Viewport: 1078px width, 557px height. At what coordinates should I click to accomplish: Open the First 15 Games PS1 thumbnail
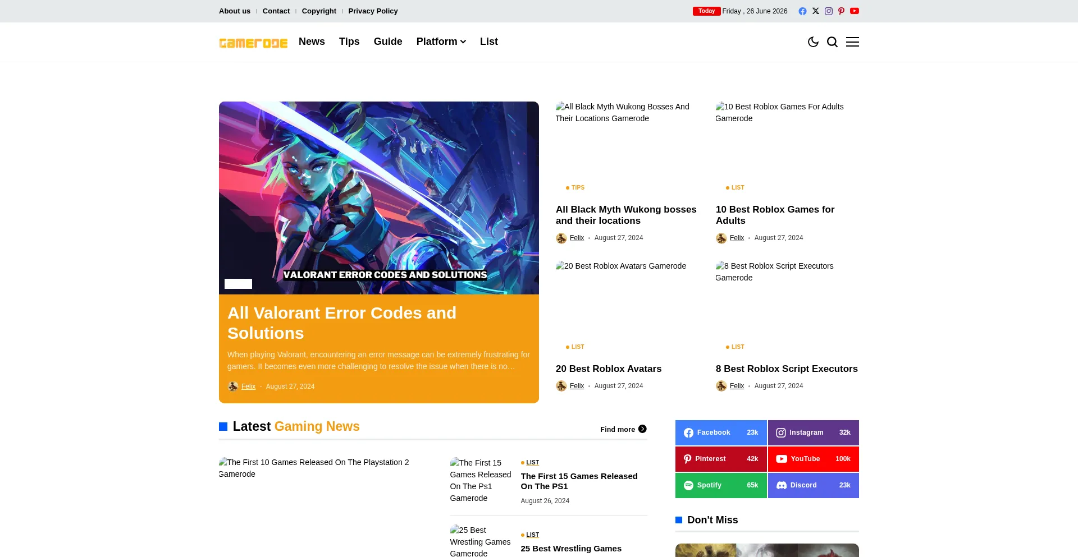[x=481, y=480]
